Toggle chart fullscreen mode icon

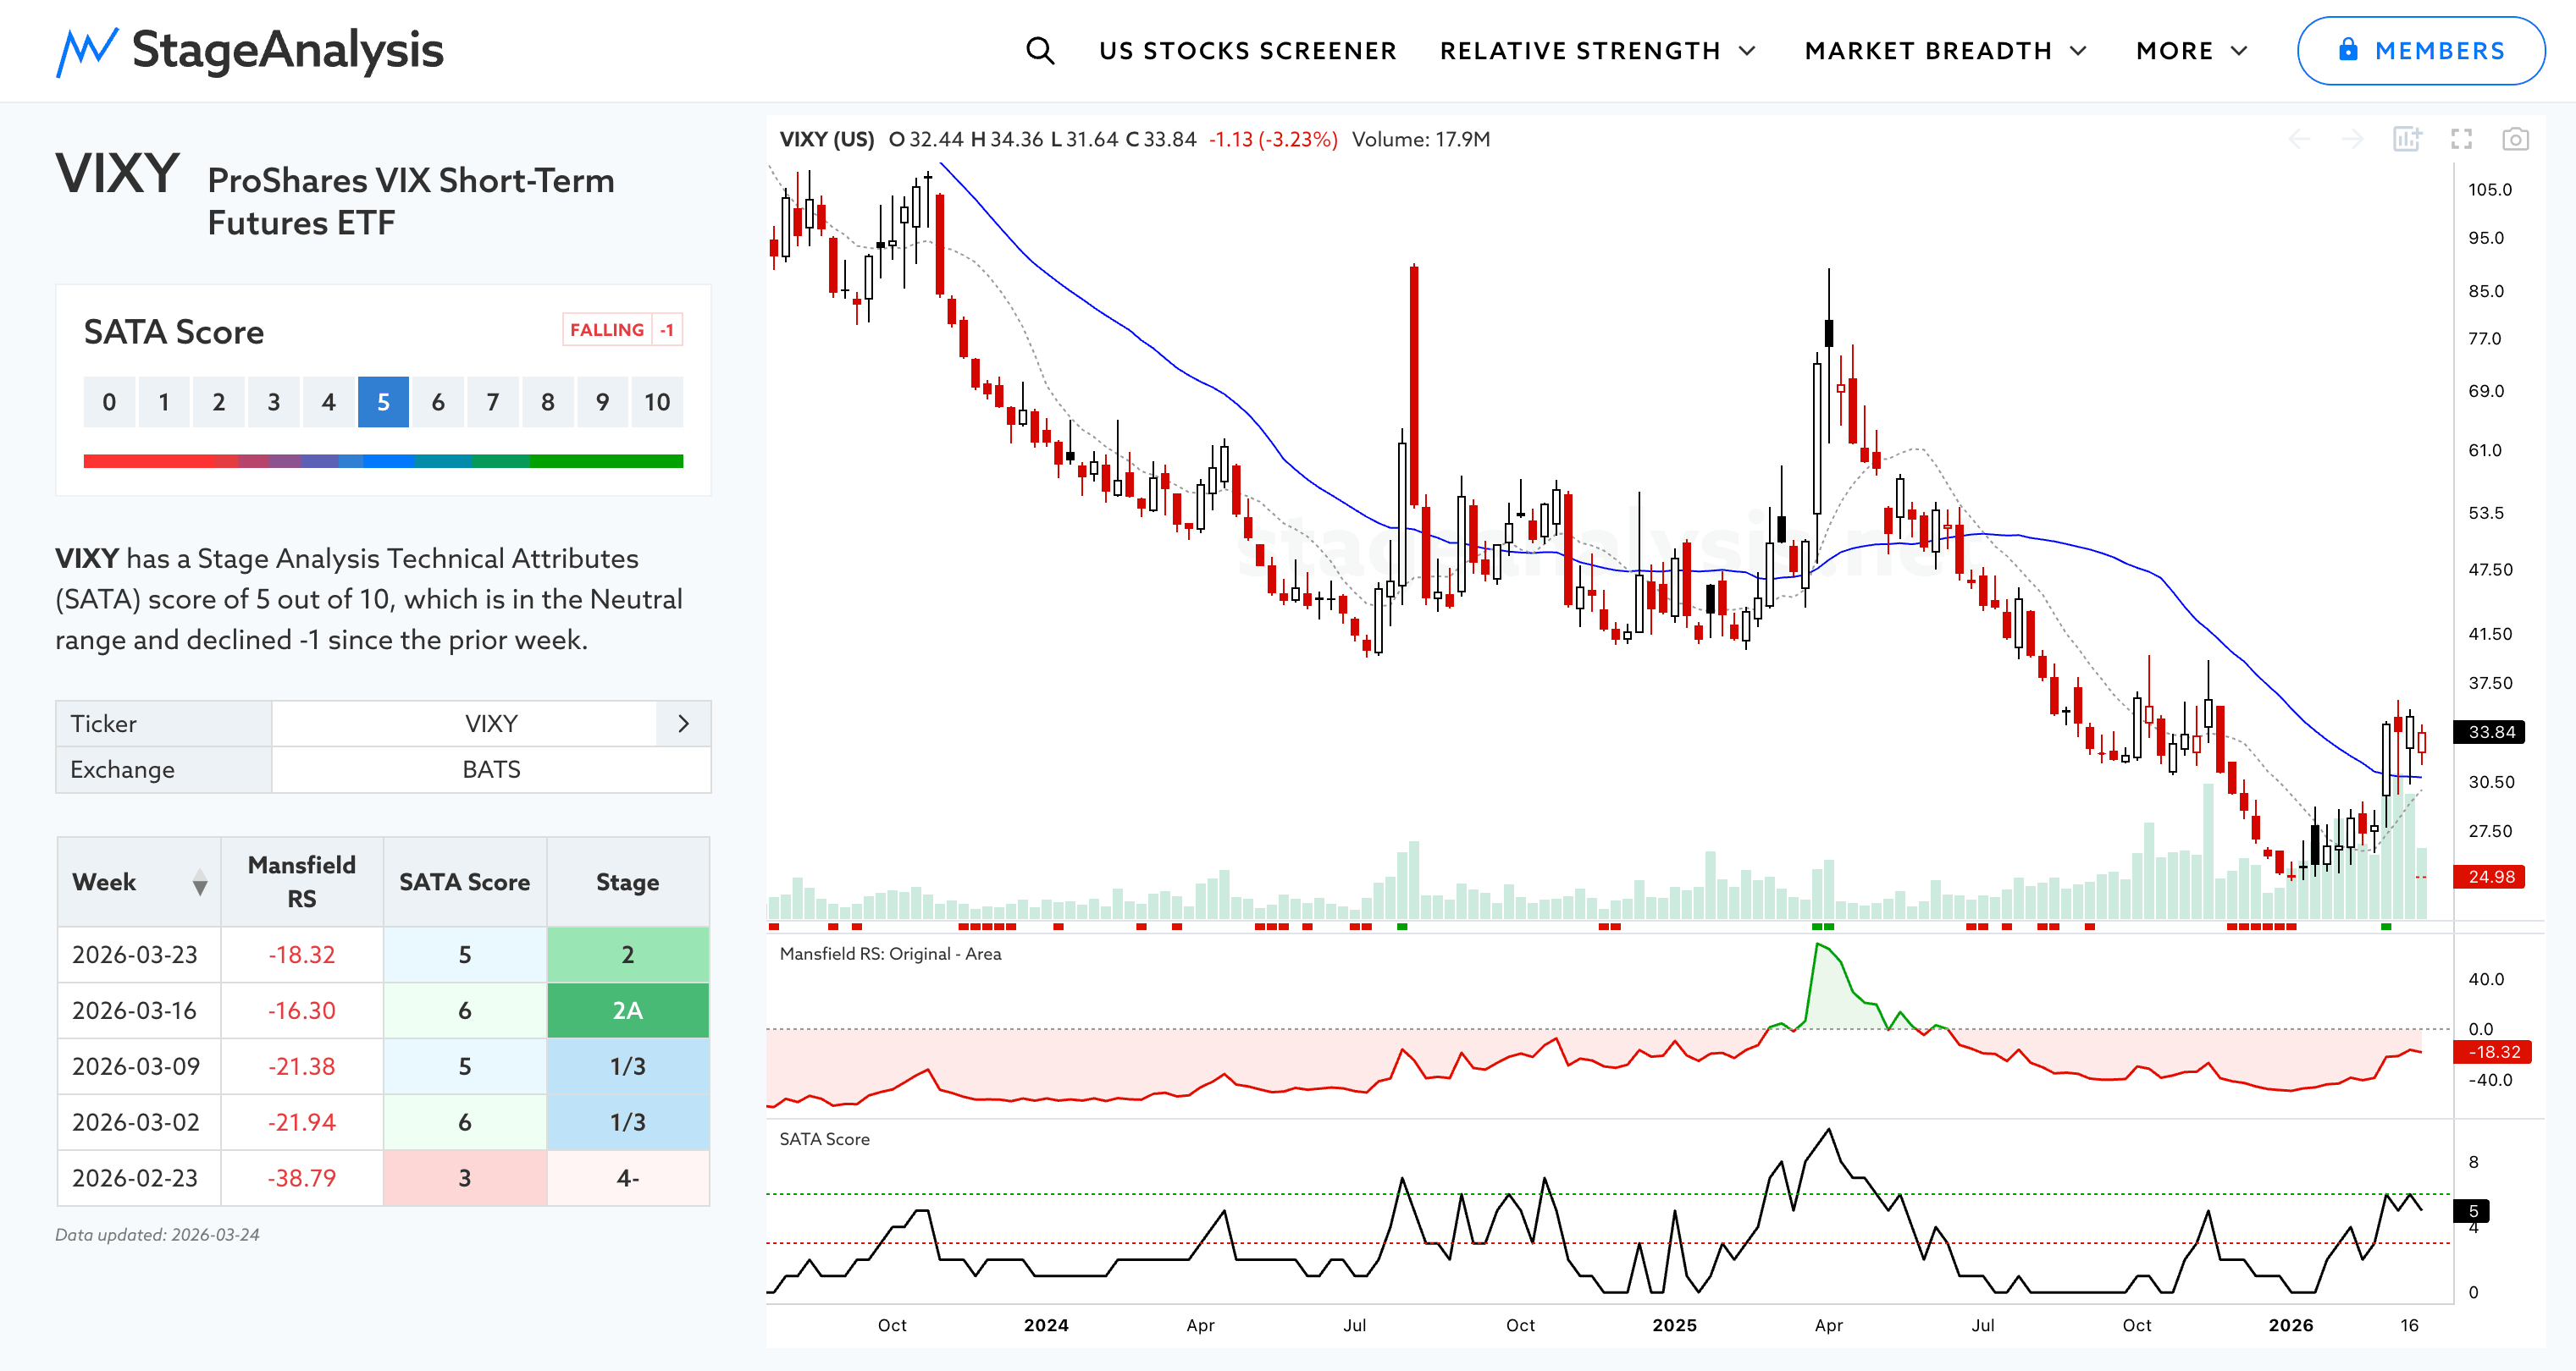coord(2461,139)
